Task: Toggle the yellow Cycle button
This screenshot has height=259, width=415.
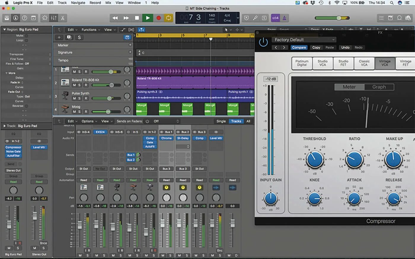Action: tap(168, 18)
